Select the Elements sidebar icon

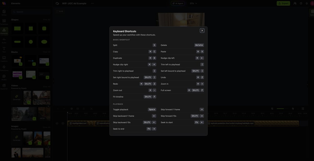coord(4,31)
